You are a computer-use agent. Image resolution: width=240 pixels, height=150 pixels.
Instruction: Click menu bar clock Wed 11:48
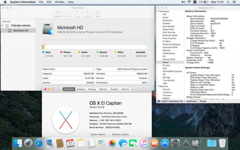[x=217, y=2]
